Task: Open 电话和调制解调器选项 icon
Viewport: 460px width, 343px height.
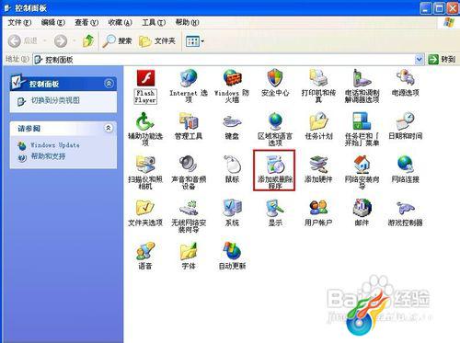Action: pyautogui.click(x=362, y=86)
